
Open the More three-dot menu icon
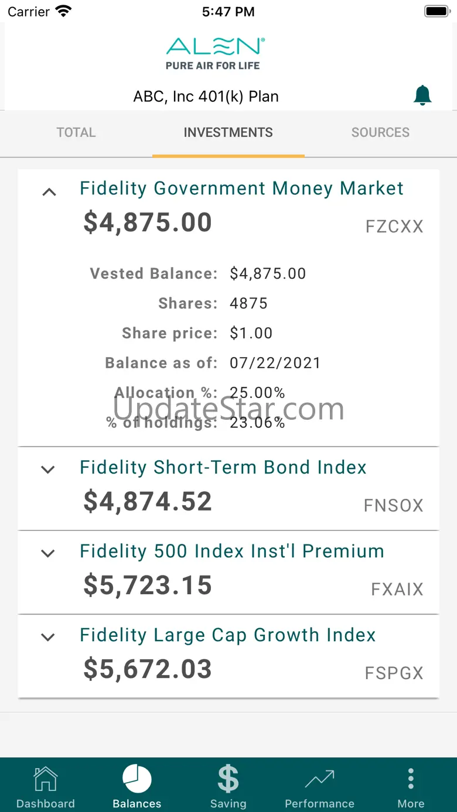pyautogui.click(x=411, y=779)
